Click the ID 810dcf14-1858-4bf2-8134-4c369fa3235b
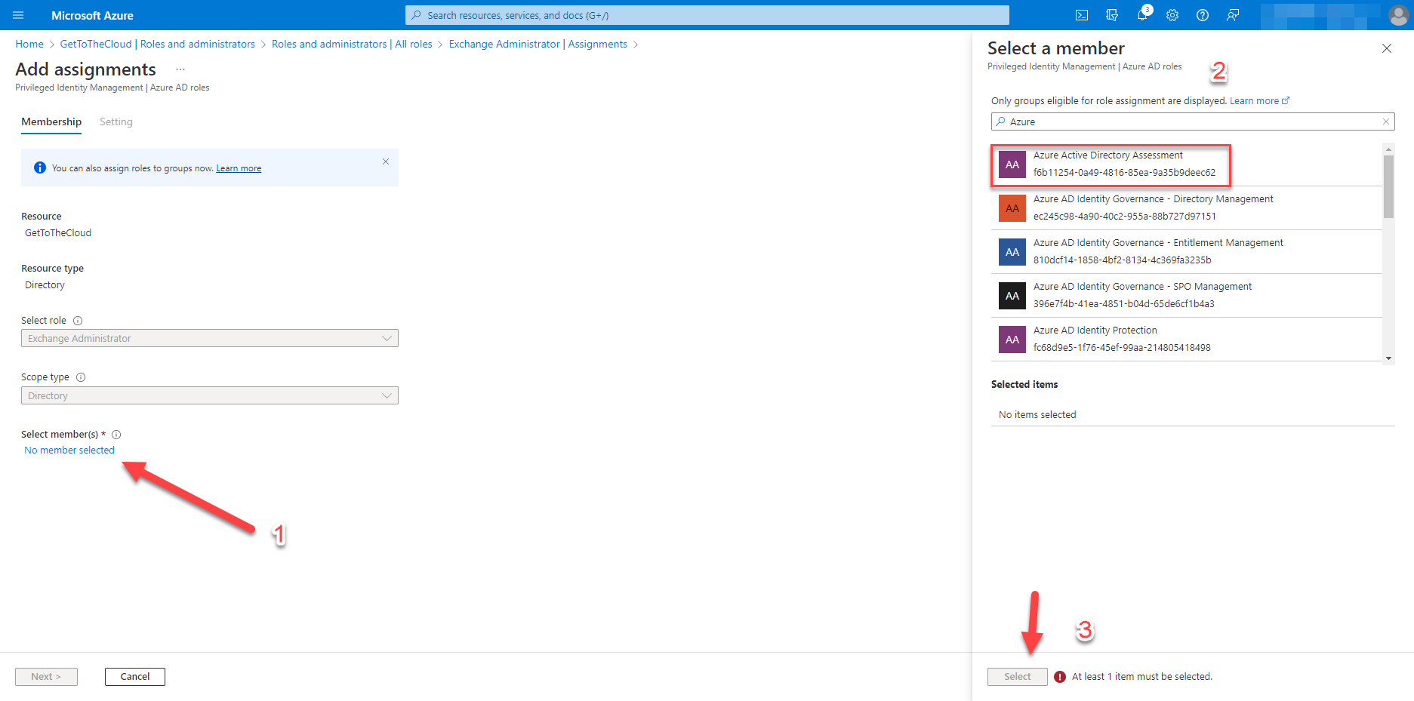Screen dimensions: 1414x701 coord(1122,260)
